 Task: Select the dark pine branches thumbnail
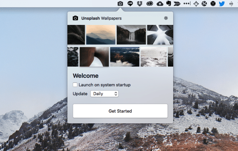click(x=73, y=57)
